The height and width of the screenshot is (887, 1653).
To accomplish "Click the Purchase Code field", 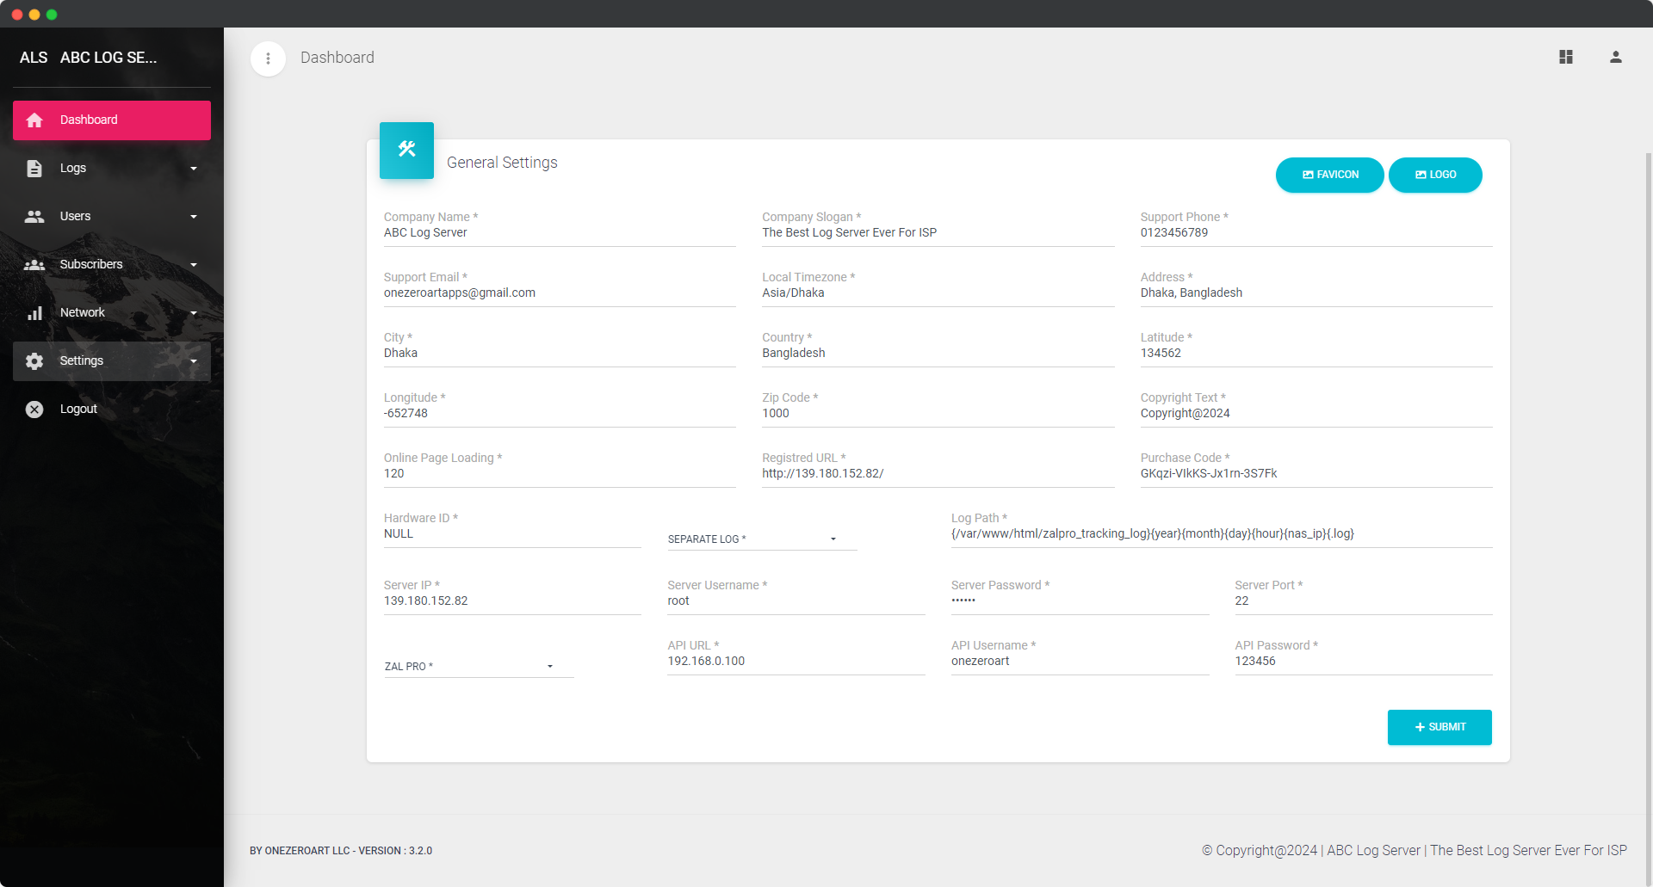I will 1316,473.
